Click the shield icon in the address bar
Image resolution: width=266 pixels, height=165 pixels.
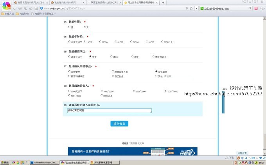[41, 8]
